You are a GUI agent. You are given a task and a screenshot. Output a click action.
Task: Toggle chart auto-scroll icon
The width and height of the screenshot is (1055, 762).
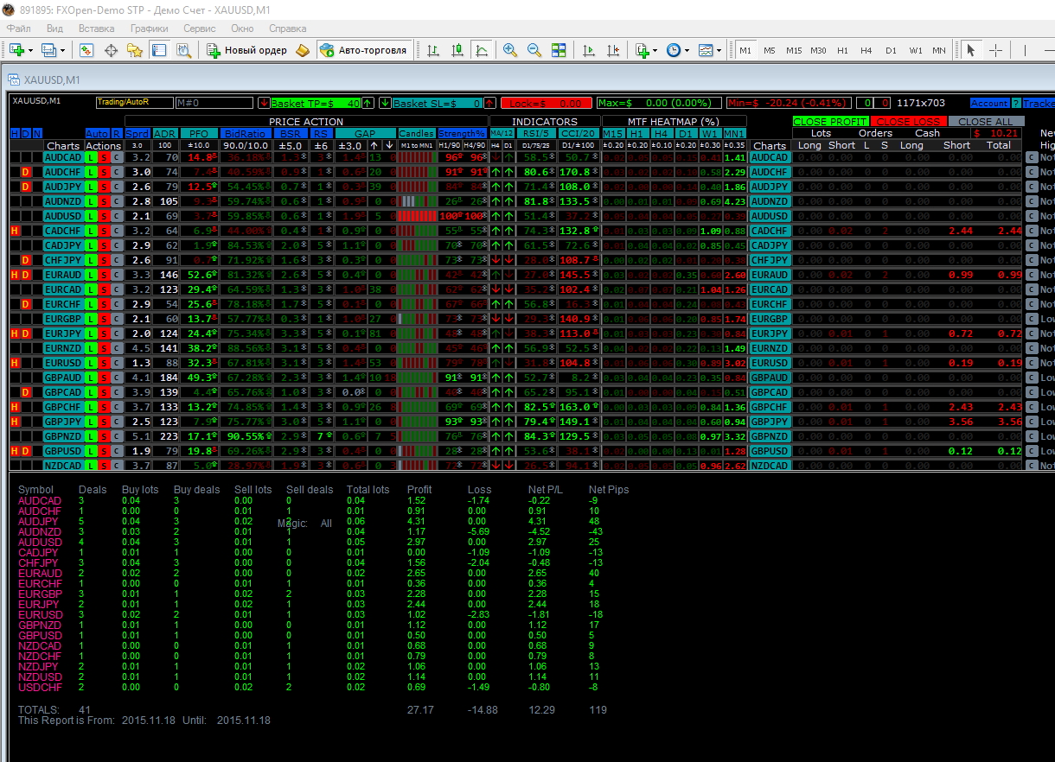[x=590, y=50]
